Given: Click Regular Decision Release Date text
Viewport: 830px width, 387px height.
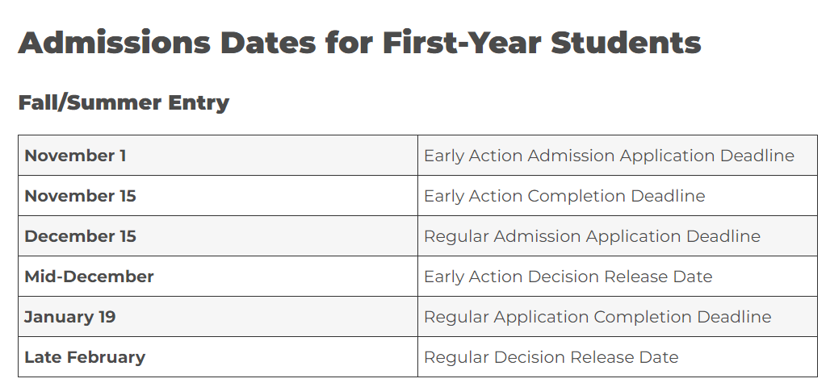Looking at the screenshot, I should coord(551,357).
